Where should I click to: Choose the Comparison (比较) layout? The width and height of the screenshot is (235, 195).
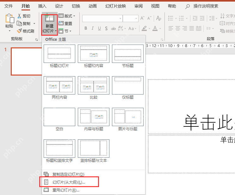(x=94, y=88)
